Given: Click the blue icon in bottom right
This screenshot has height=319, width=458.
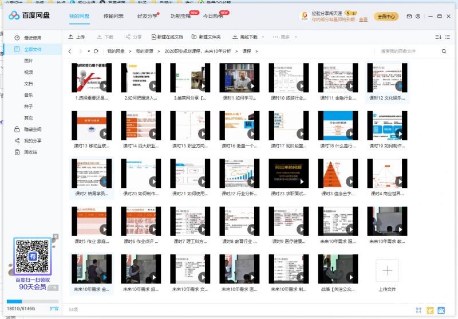Looking at the screenshot, I should pyautogui.click(x=441, y=310).
